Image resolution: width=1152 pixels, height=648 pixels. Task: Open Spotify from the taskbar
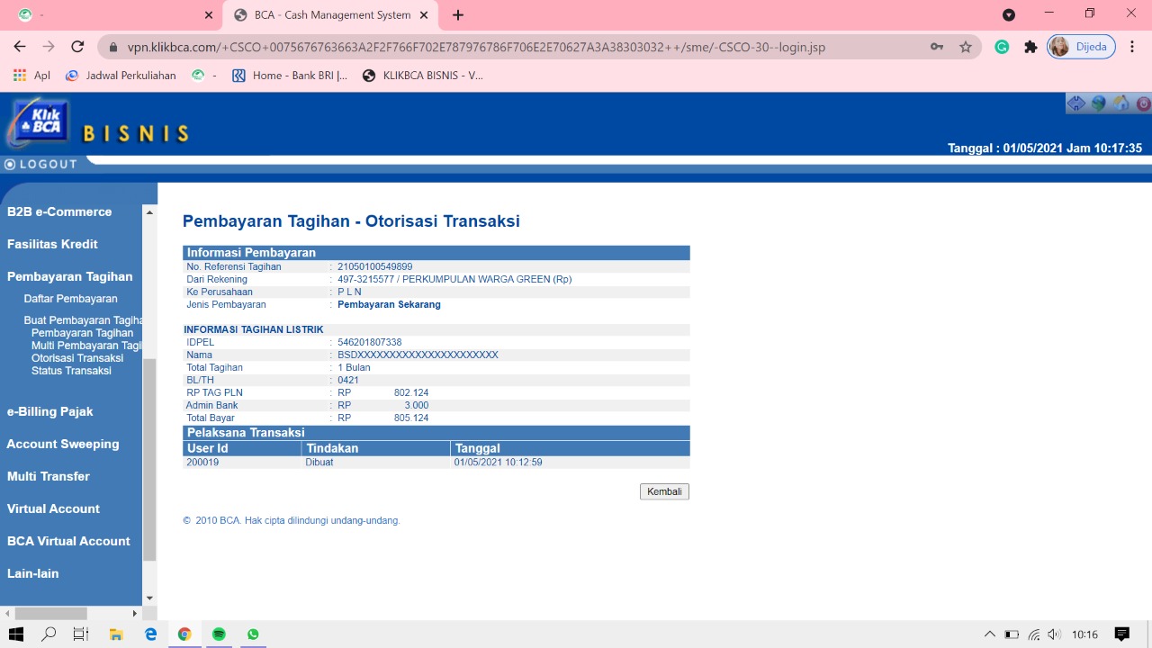pyautogui.click(x=219, y=634)
